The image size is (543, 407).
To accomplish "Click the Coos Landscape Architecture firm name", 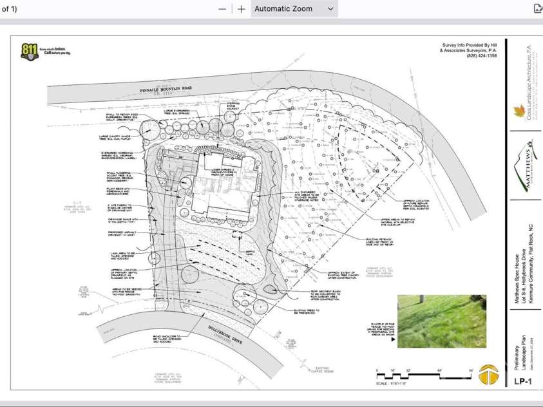I will tap(529, 82).
